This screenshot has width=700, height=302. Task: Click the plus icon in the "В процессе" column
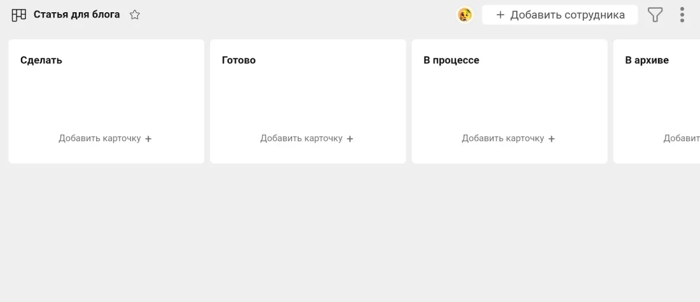[552, 139]
